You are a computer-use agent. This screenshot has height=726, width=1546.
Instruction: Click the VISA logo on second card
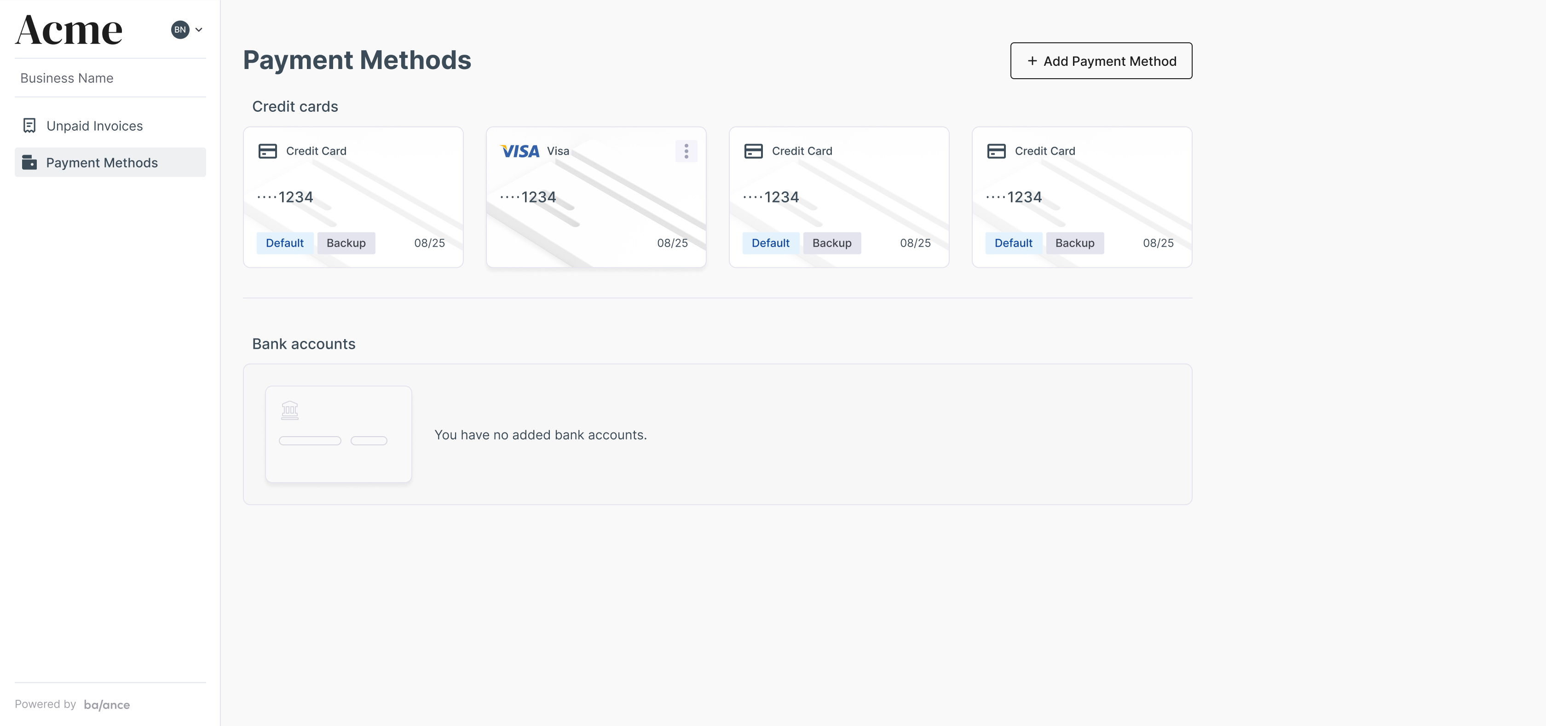520,151
